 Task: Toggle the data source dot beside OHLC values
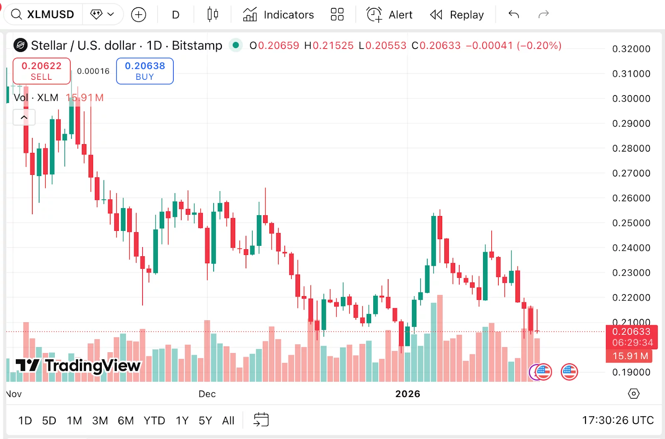pyautogui.click(x=236, y=45)
